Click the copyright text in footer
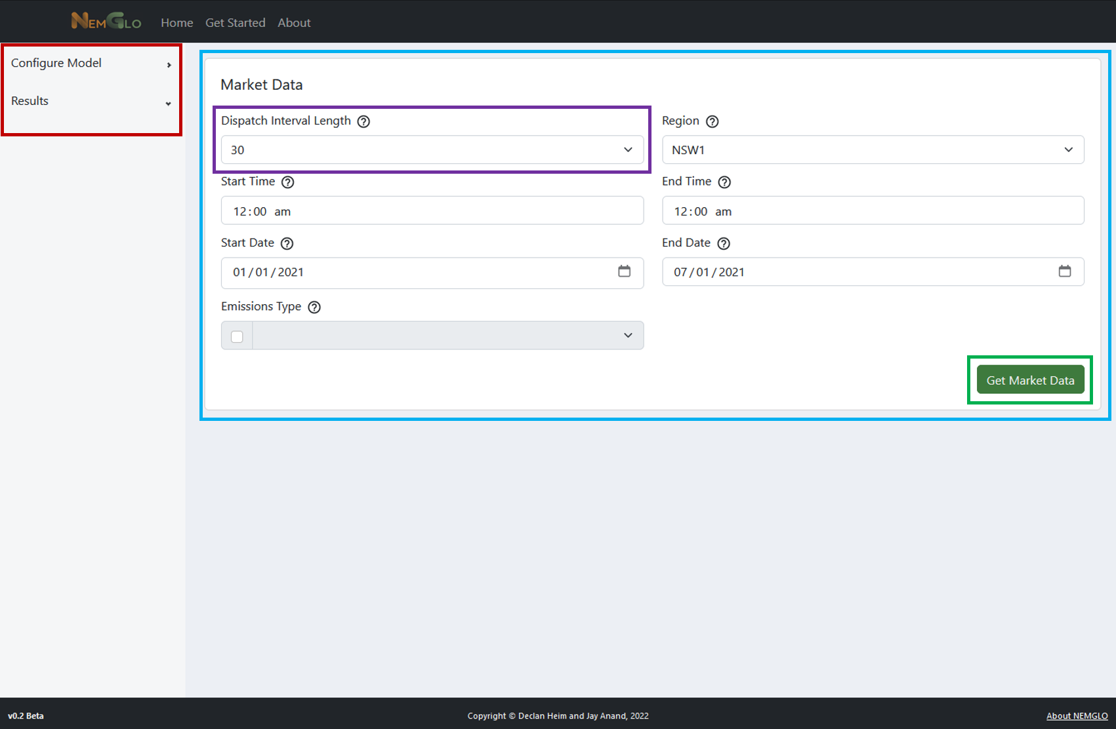 pos(558,716)
